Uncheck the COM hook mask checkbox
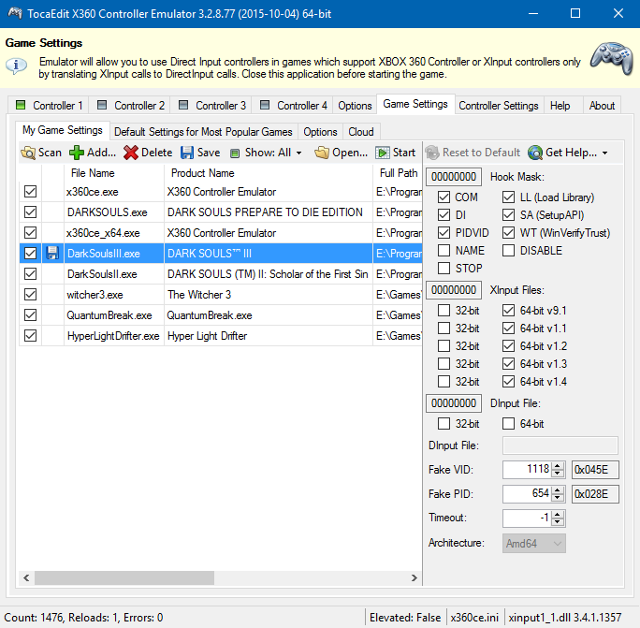The height and width of the screenshot is (628, 640). pyautogui.click(x=444, y=197)
